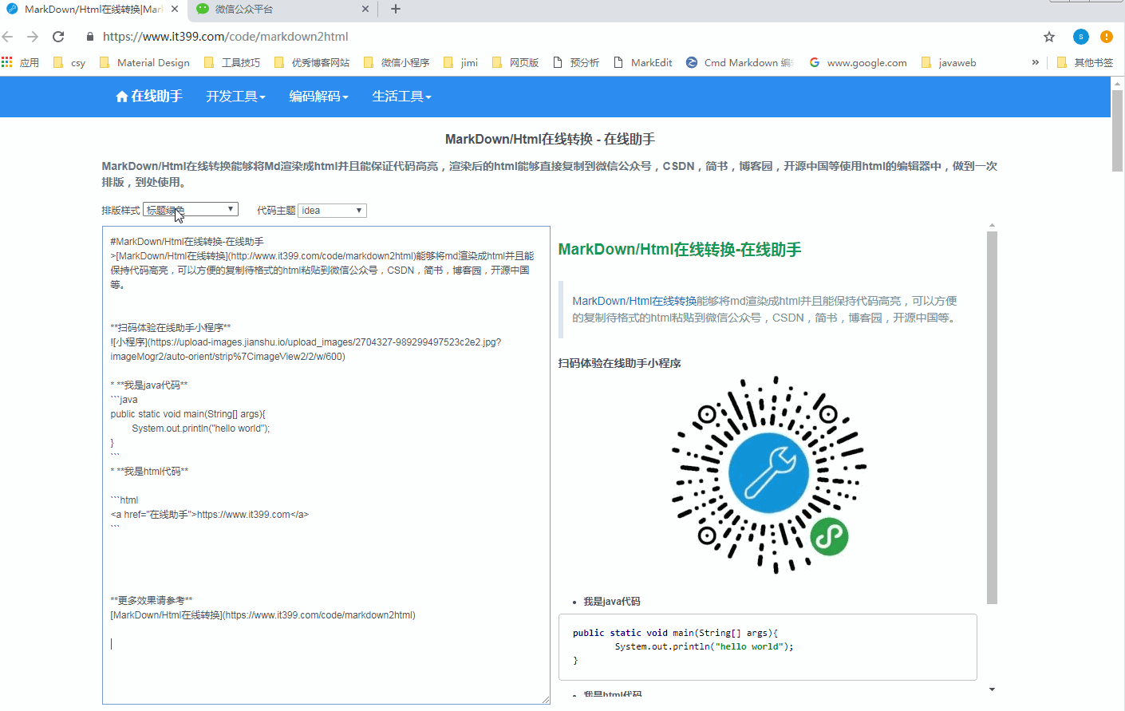Open the 优秀博客网站 bookmark folder
Screen dimensions: 1125x711
(311, 62)
